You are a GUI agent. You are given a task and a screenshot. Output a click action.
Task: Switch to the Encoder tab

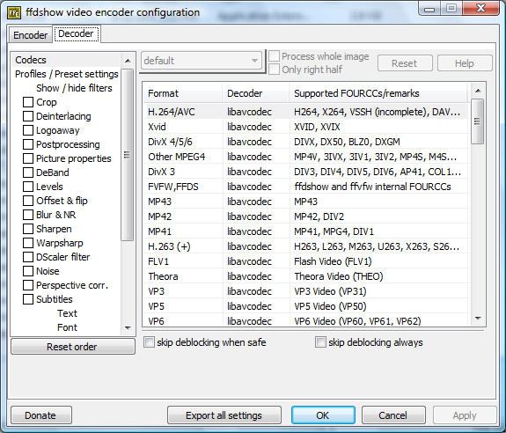click(30, 35)
